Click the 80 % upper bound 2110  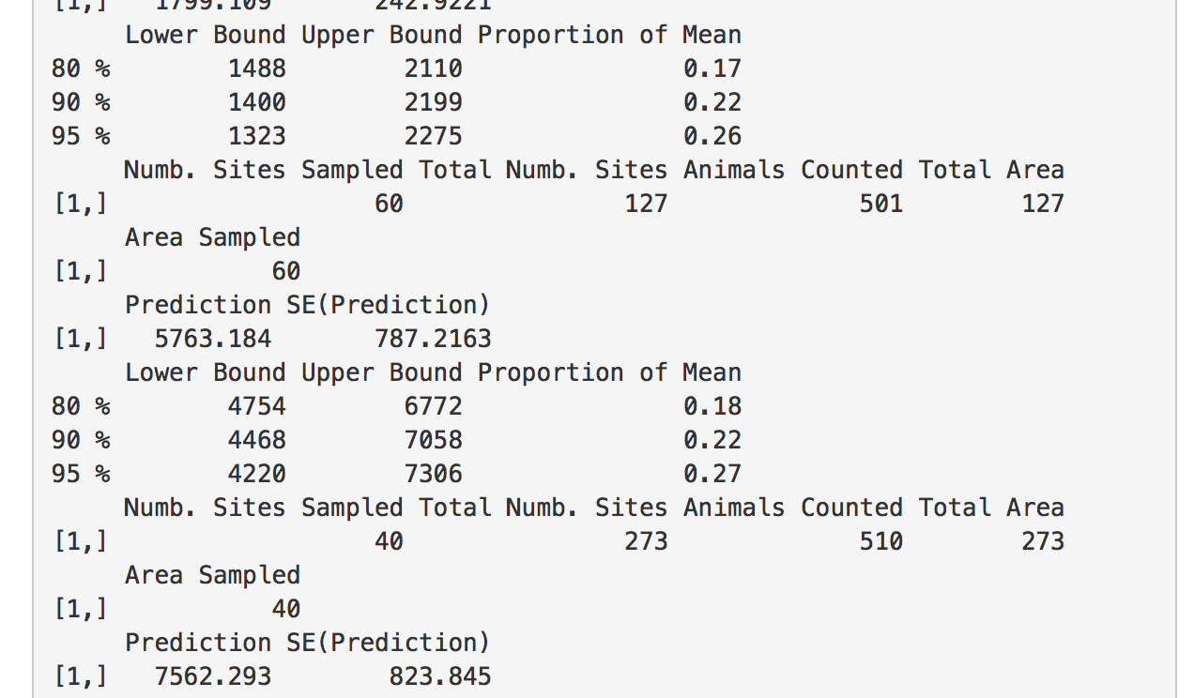coord(434,68)
